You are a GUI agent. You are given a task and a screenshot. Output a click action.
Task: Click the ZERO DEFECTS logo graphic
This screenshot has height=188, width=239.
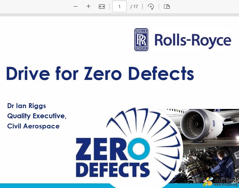(x=128, y=144)
